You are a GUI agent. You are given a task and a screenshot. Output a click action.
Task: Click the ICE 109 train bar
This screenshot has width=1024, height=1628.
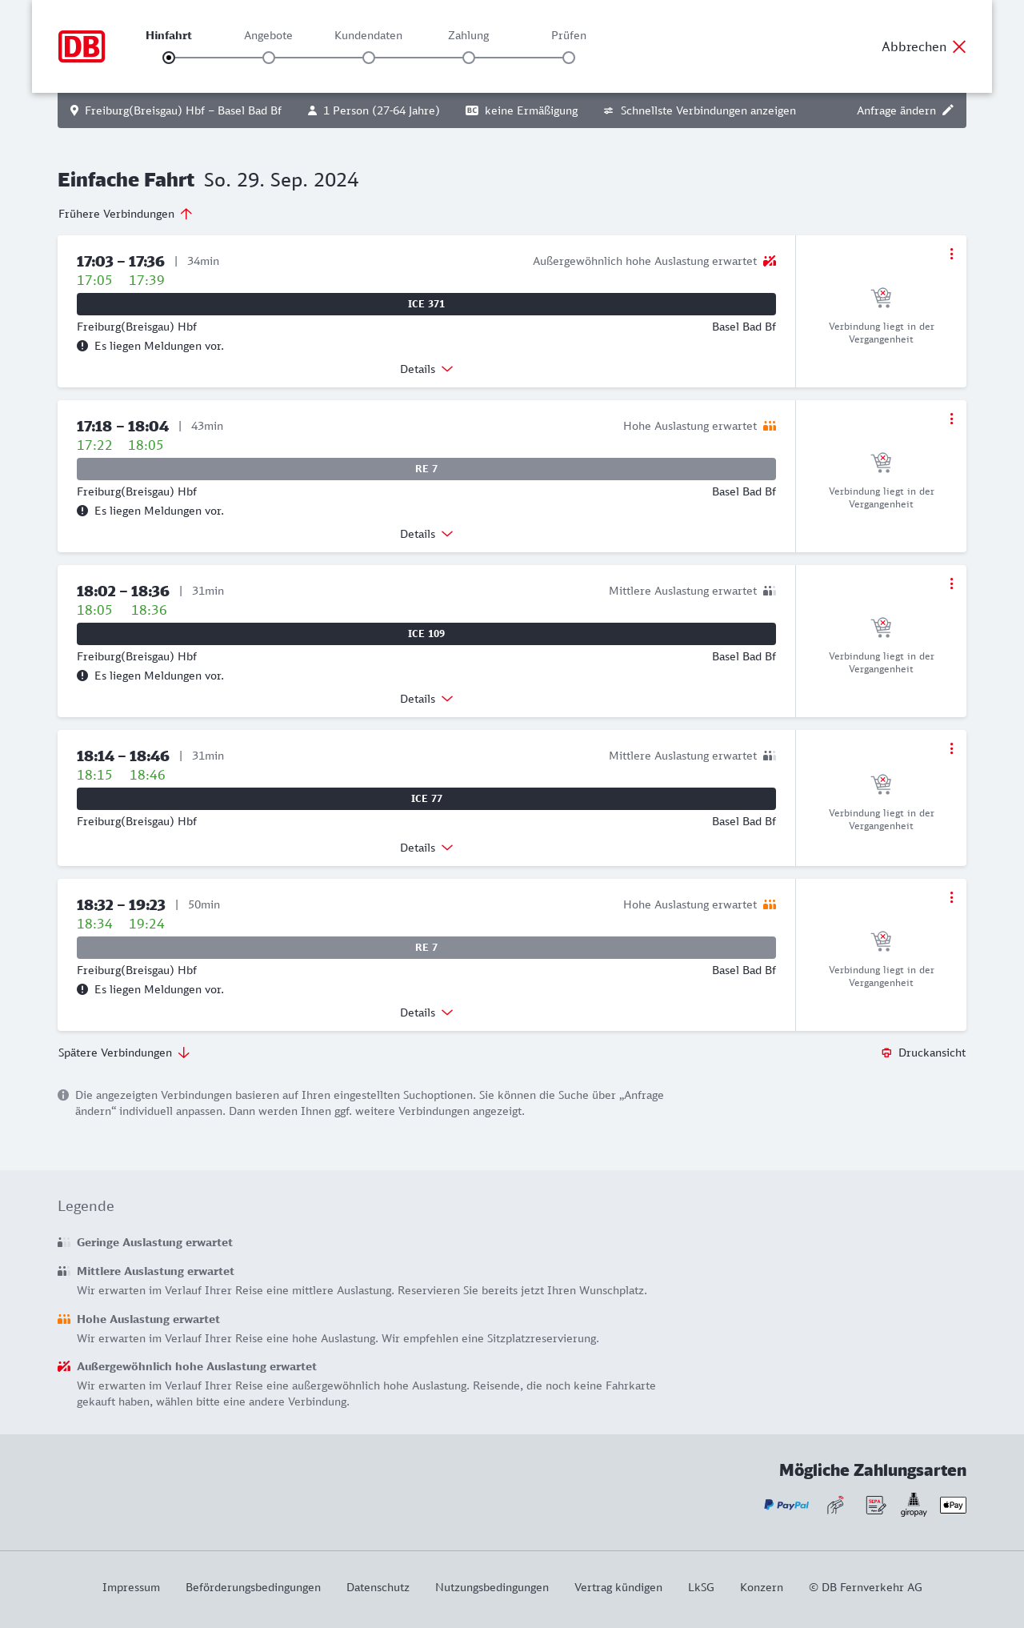[426, 634]
